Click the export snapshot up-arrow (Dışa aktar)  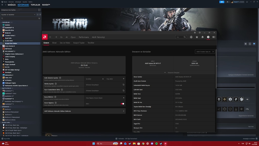[x=123, y=79]
